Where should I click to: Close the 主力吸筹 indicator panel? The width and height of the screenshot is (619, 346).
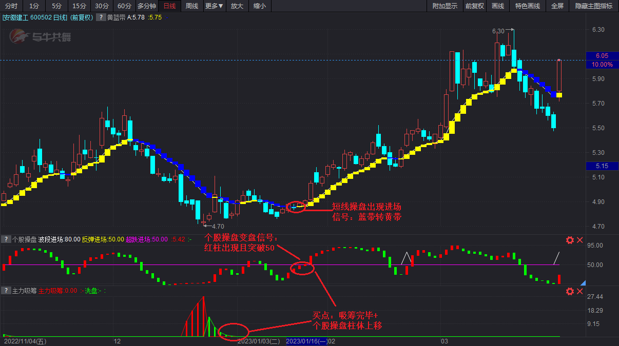coord(580,291)
